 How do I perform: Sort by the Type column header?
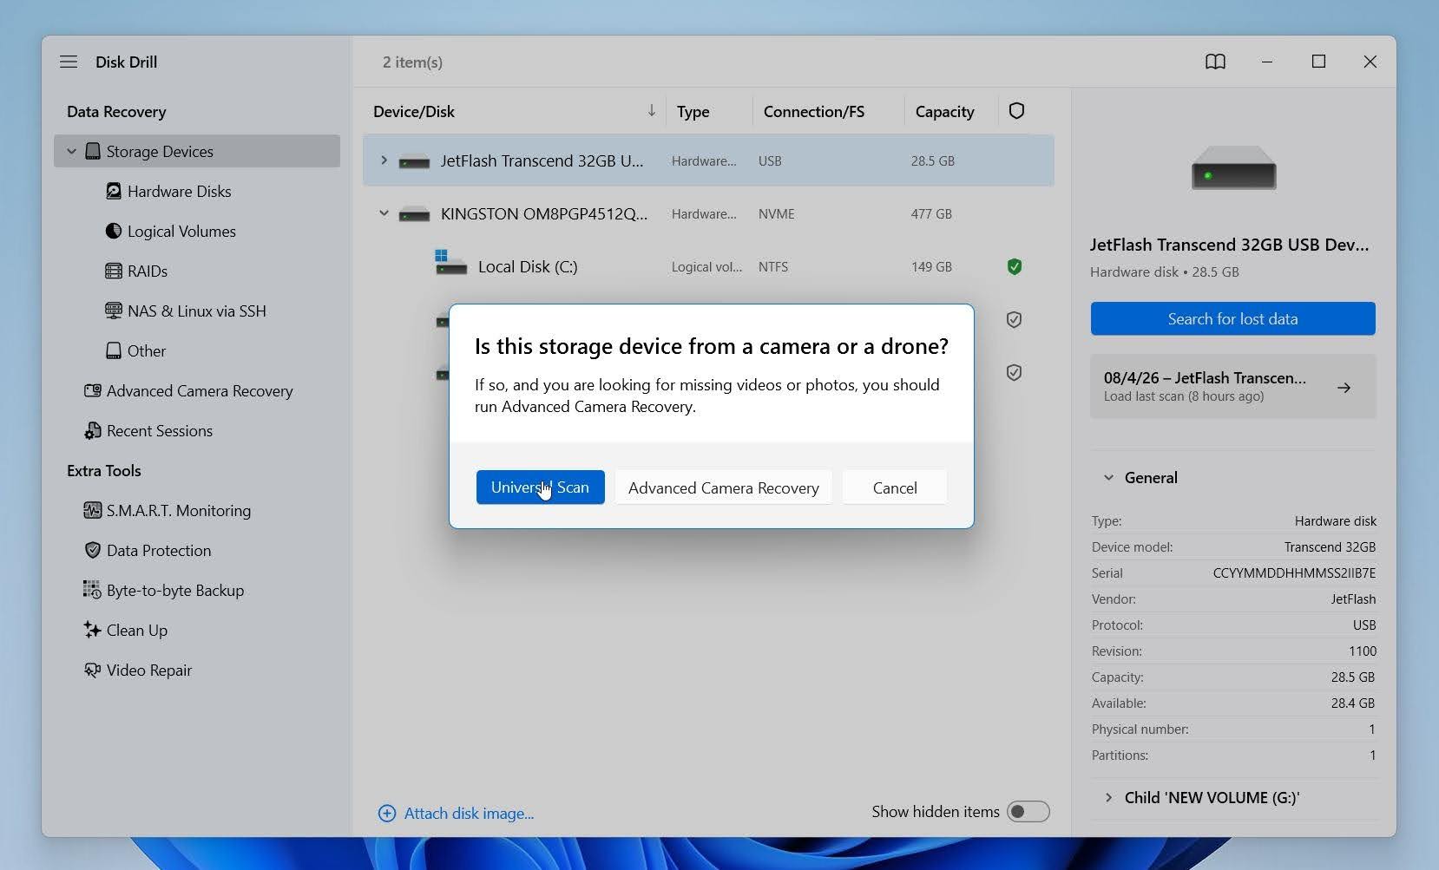[x=693, y=111]
